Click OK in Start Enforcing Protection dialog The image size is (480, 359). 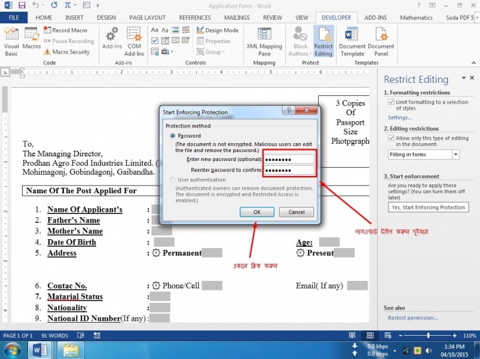click(256, 212)
